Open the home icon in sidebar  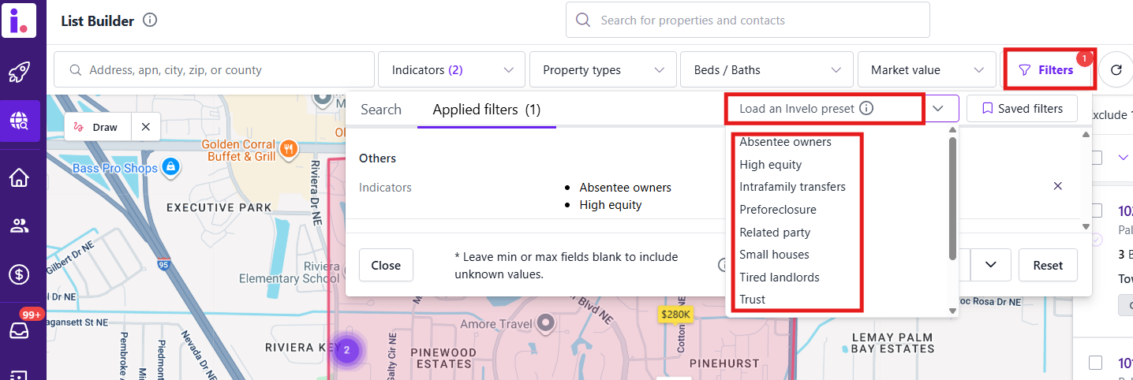pos(19,177)
